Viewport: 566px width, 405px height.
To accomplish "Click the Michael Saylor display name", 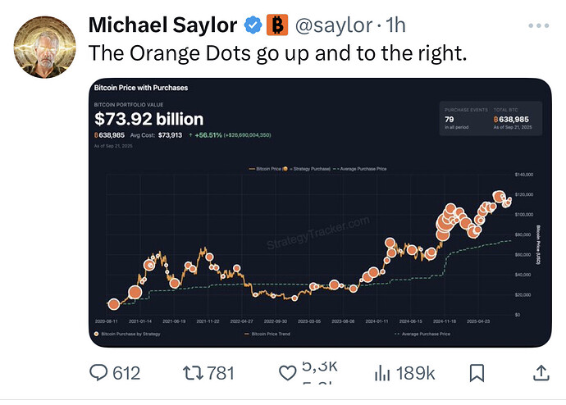I will pyautogui.click(x=162, y=25).
